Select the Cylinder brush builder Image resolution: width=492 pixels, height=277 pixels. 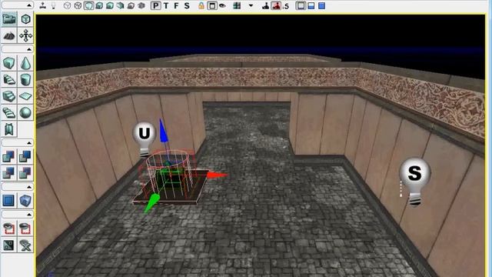(x=25, y=80)
